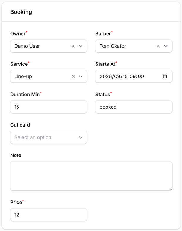The width and height of the screenshot is (182, 231).
Task: Click the Barber field label
Action: coord(103,33)
